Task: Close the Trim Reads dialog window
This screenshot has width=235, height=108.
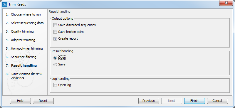Action: click(226, 3)
